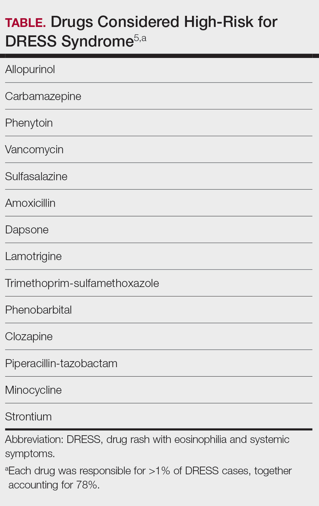The width and height of the screenshot is (319, 506).
Task: Click the Abbreviation: DRESS footnote text
Action: pyautogui.click(x=147, y=440)
